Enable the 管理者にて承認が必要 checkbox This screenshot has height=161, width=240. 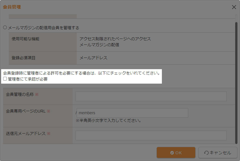pyautogui.click(x=5, y=79)
